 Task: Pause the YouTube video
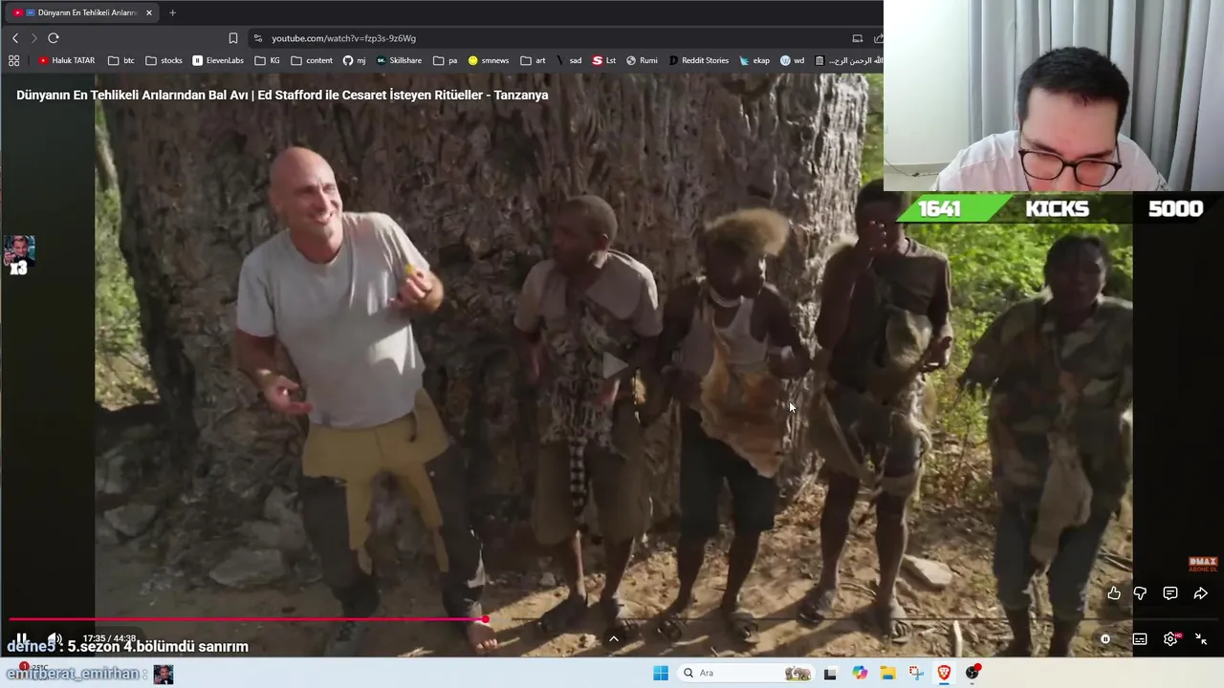pos(21,638)
